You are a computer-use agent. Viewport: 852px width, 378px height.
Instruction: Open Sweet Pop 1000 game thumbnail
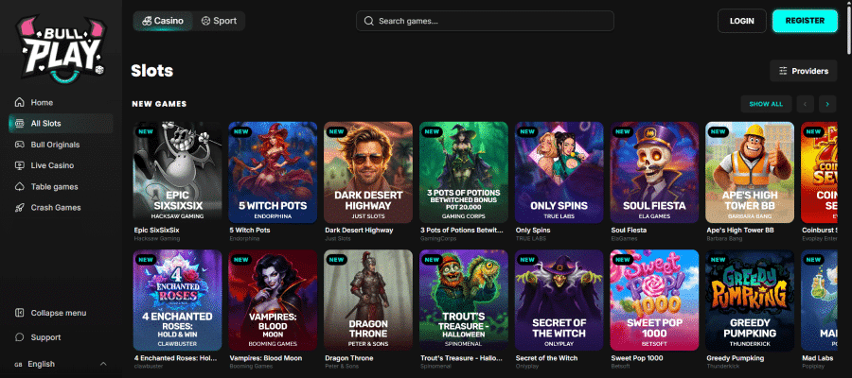click(654, 301)
